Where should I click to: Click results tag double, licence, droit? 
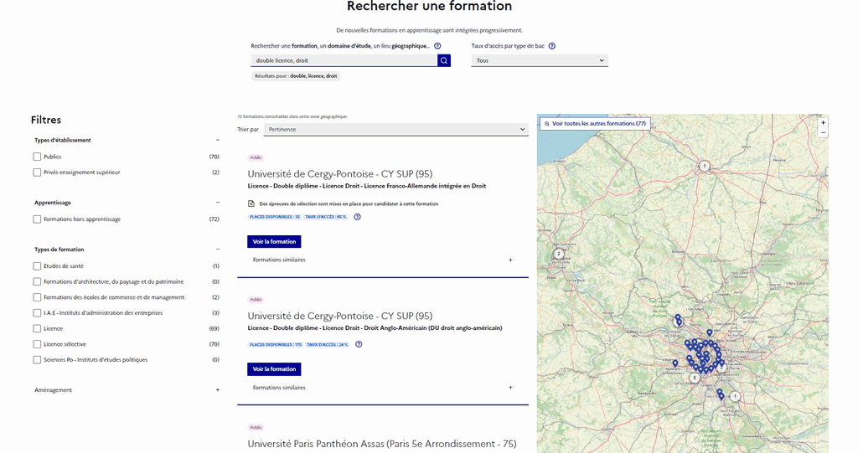click(296, 76)
